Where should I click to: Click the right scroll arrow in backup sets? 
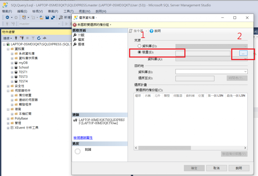pos(245,148)
